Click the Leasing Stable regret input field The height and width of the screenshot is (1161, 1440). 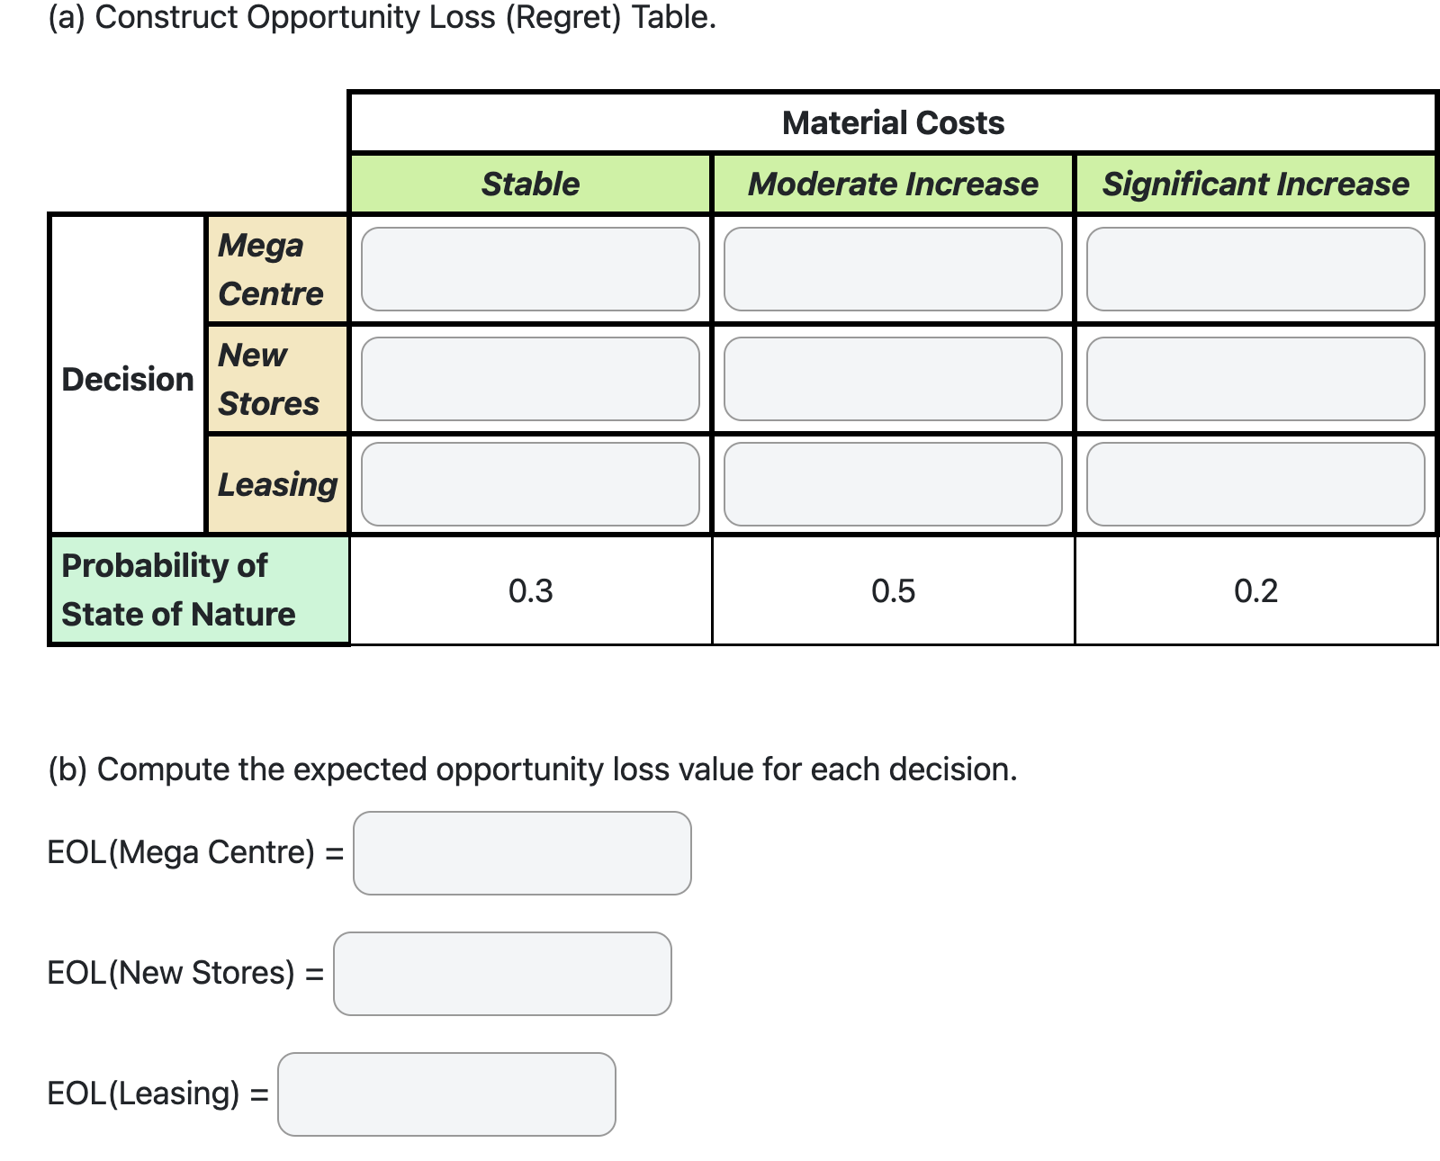pos(531,484)
